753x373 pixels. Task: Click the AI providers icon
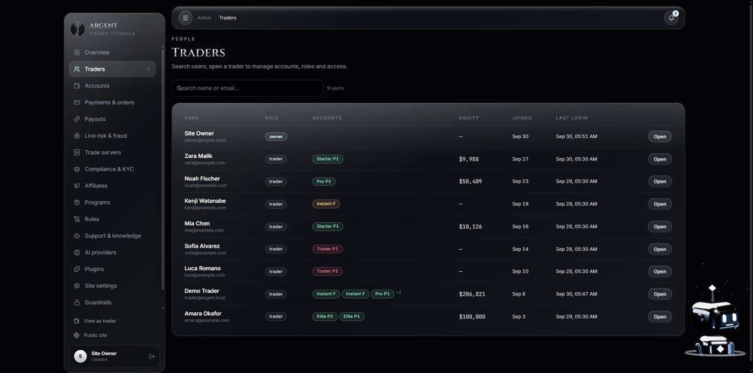77,252
